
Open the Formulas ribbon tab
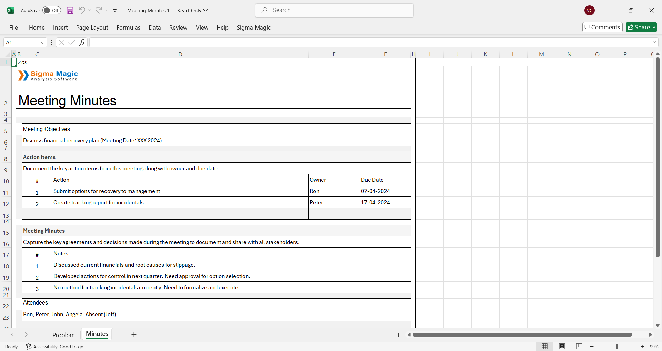[x=128, y=28]
